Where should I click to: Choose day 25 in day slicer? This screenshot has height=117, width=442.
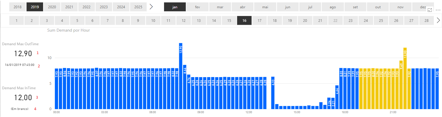(x=381, y=20)
